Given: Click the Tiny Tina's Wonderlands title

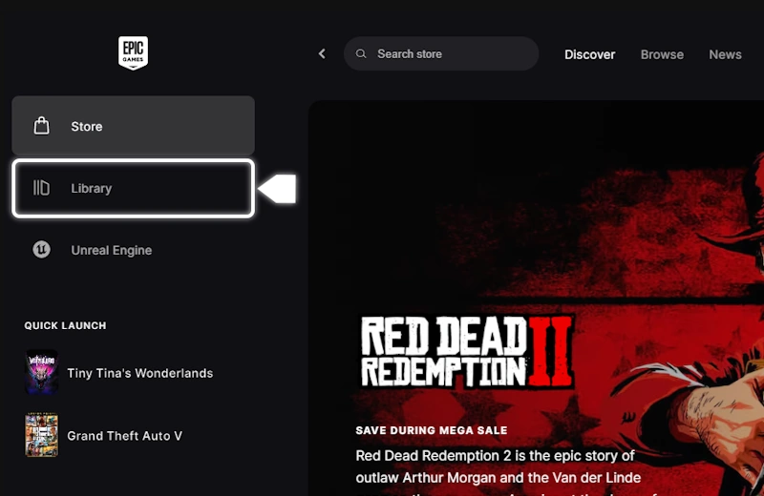Looking at the screenshot, I should pyautogui.click(x=139, y=373).
